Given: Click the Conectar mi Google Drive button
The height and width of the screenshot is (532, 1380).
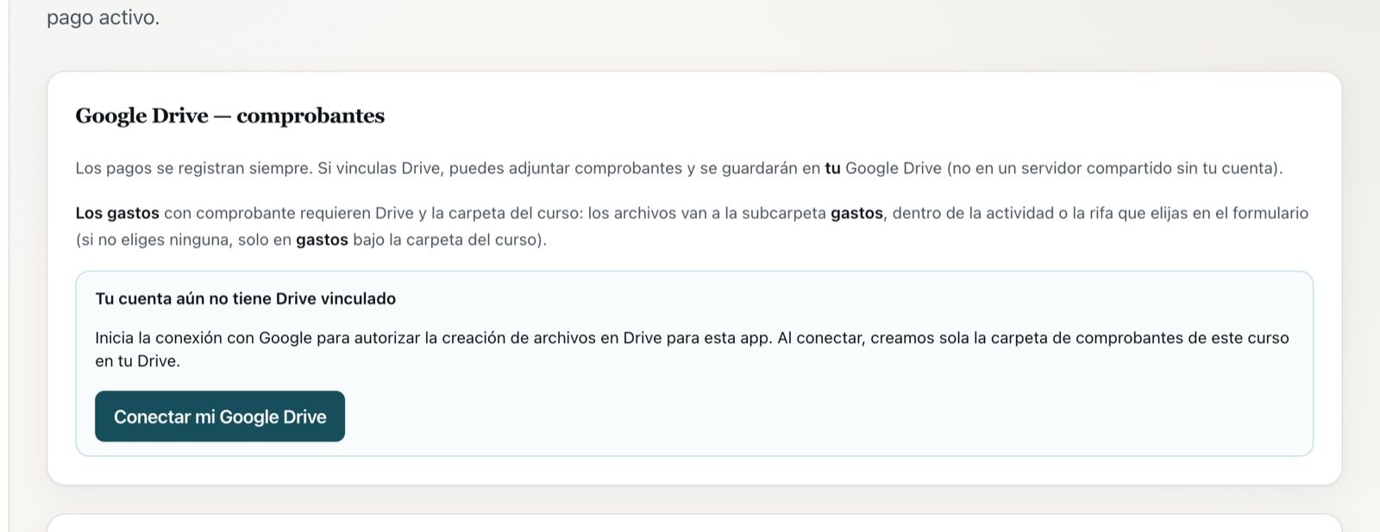Looking at the screenshot, I should [x=220, y=416].
